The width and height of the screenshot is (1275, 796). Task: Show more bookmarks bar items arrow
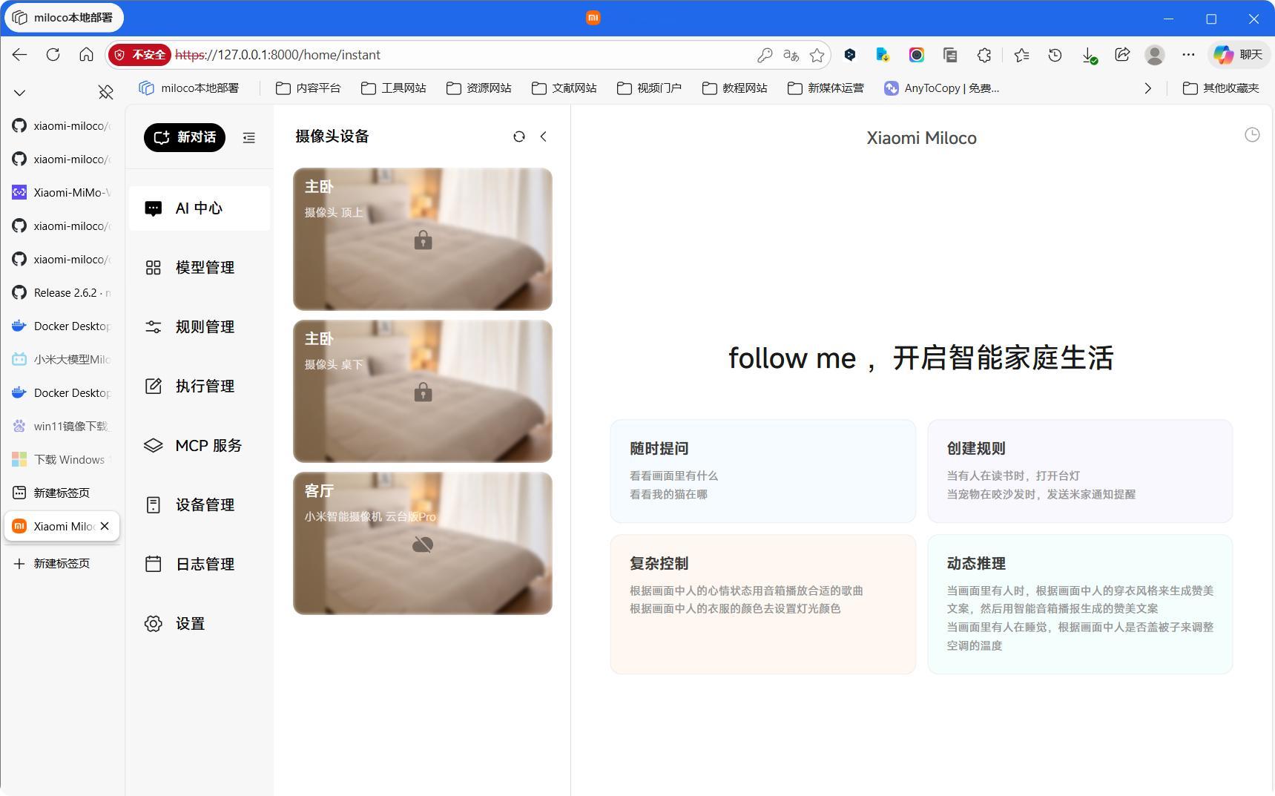click(1147, 88)
